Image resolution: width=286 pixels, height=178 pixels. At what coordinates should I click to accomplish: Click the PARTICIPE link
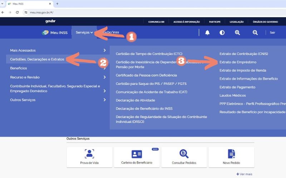point(215,22)
